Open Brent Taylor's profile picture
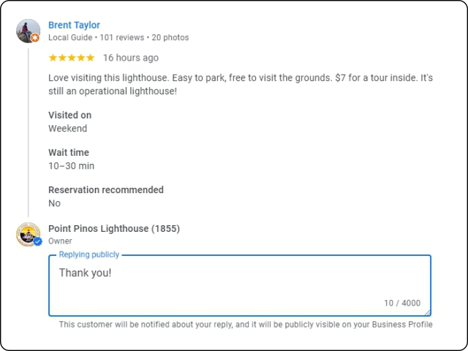Viewport: 468px width, 351px height. click(x=28, y=31)
